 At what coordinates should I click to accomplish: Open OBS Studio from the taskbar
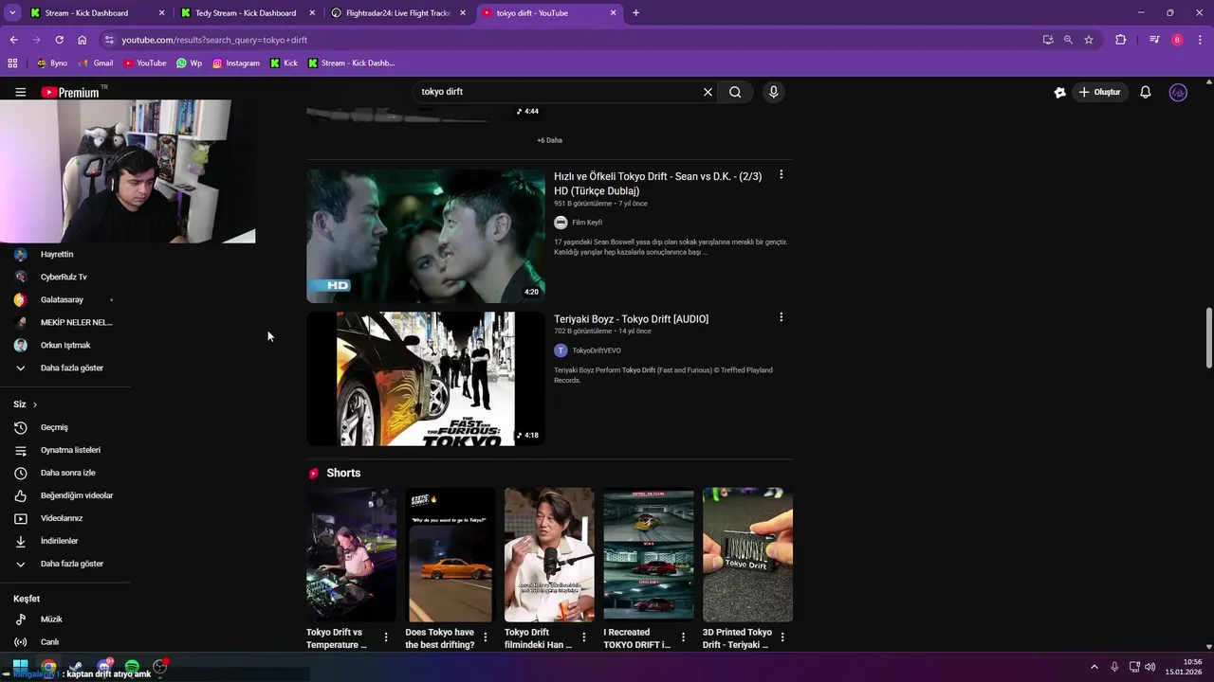pyautogui.click(x=159, y=667)
